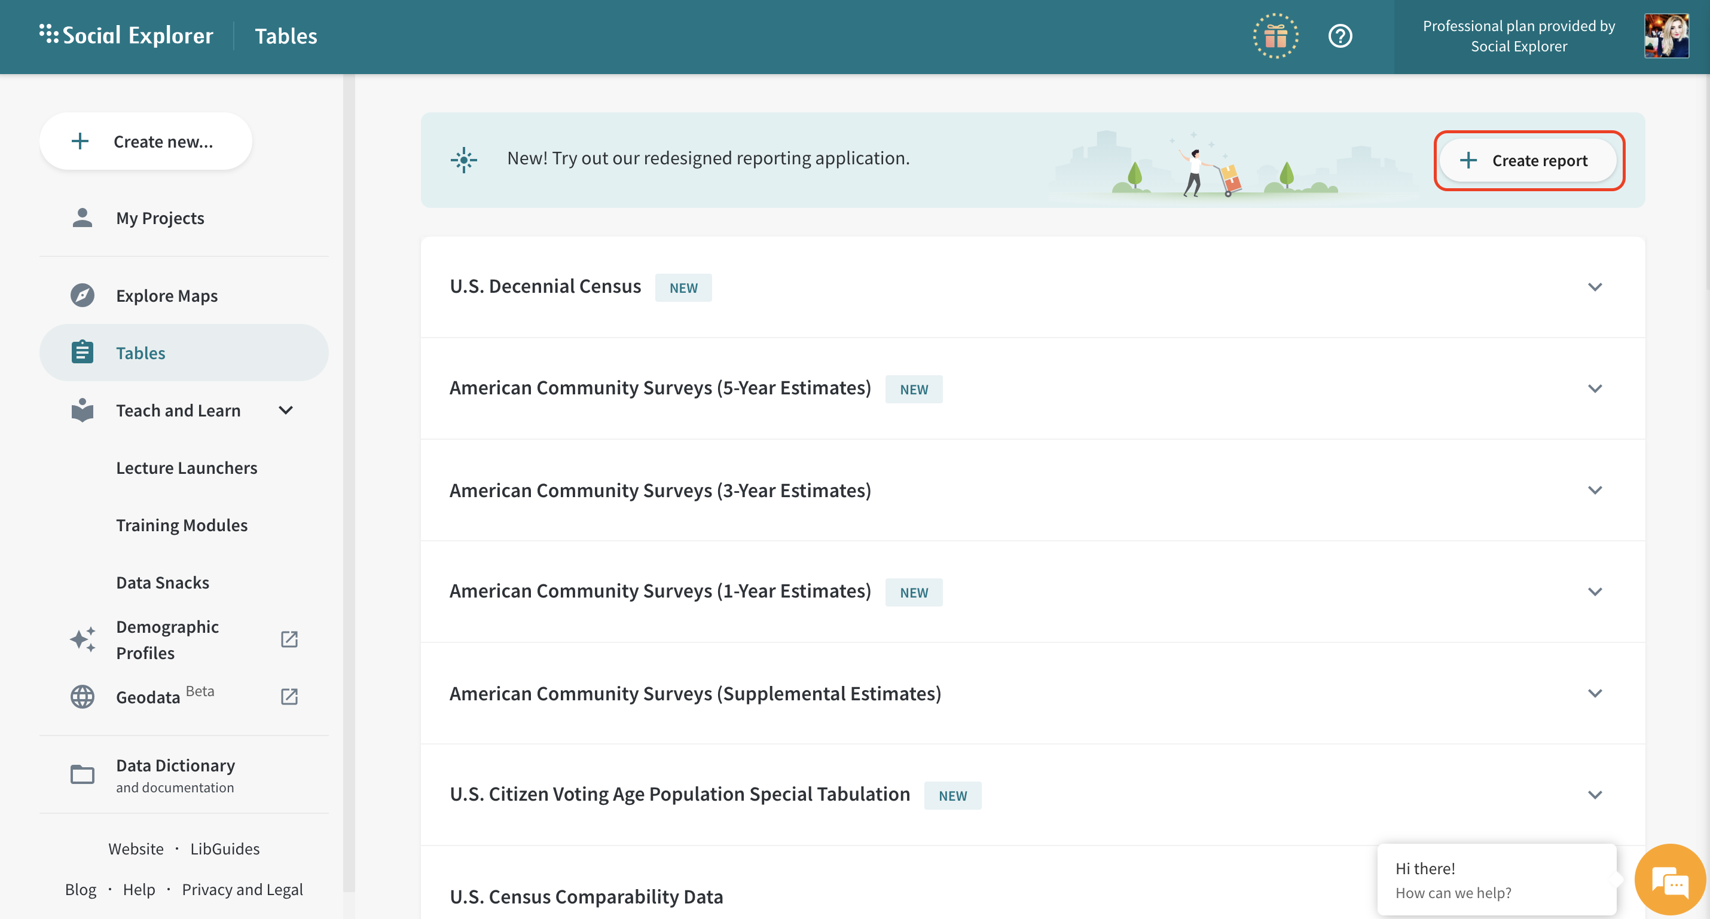Click the user profile avatar photo
The height and width of the screenshot is (919, 1710).
click(x=1666, y=36)
